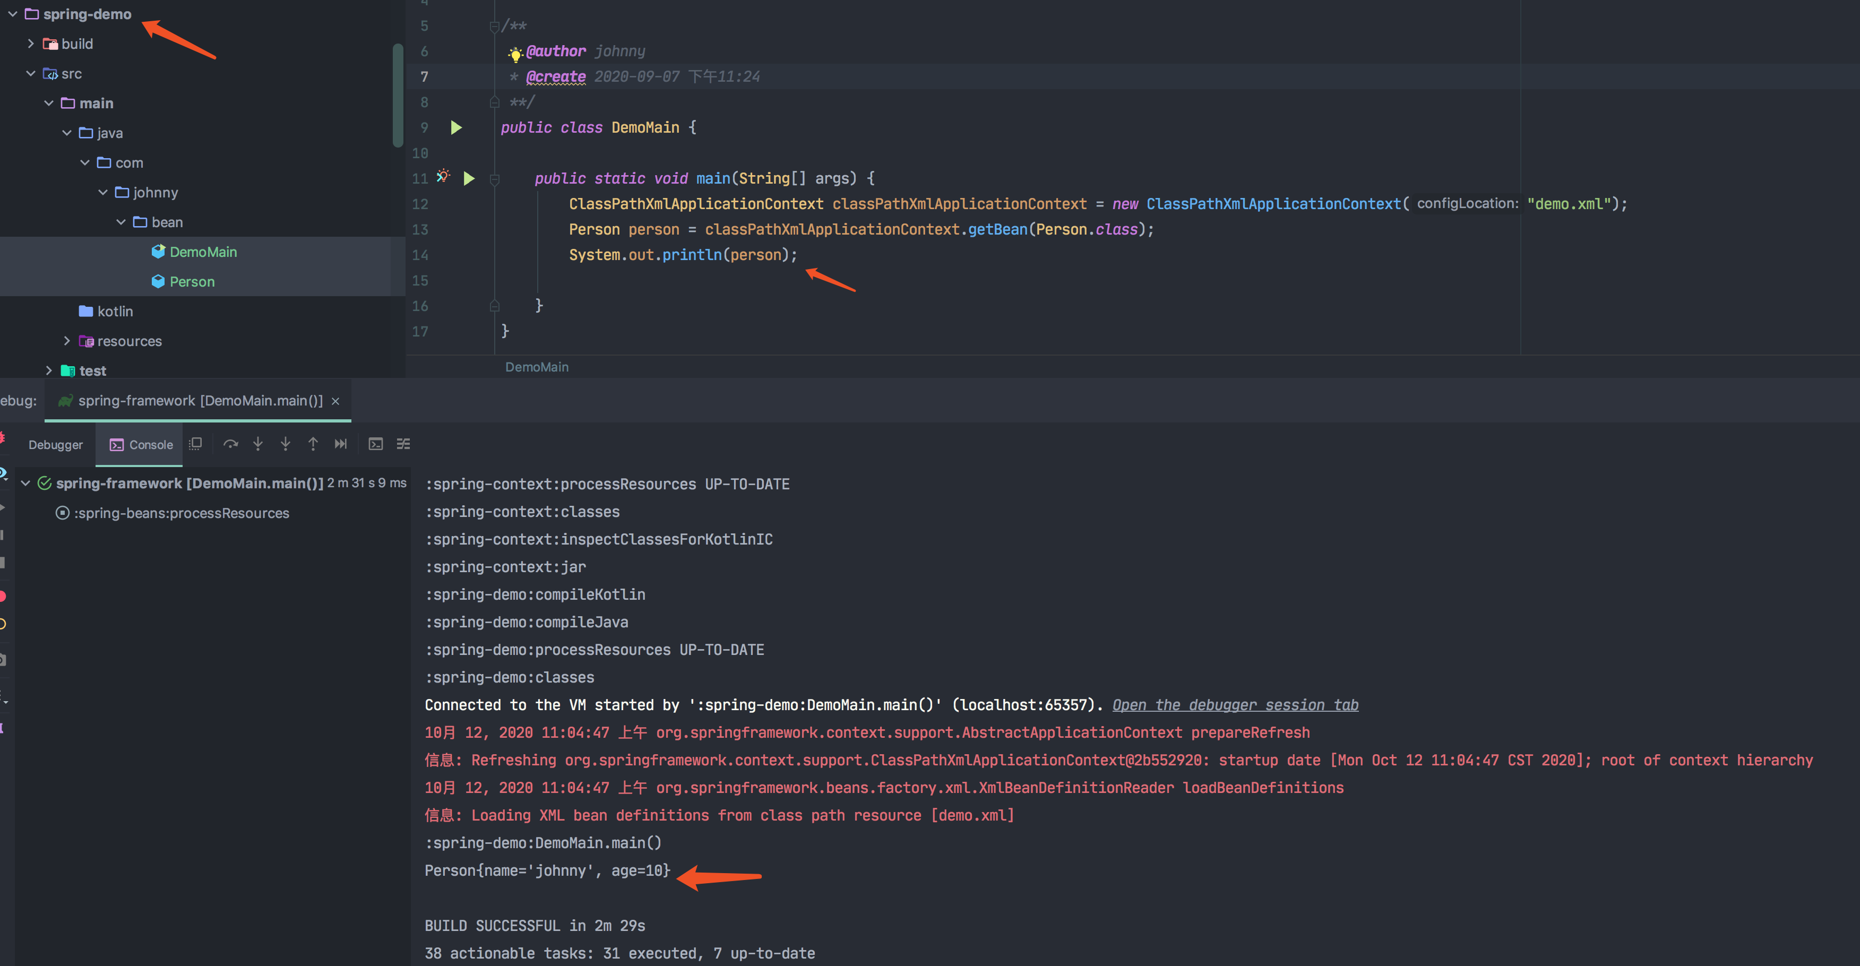Click Restore Layout icon beside Console

[195, 444]
